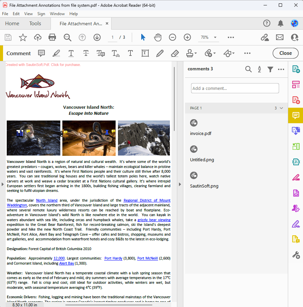Click the Print file icon
Screen dimensions: 303x307
(x=52, y=37)
